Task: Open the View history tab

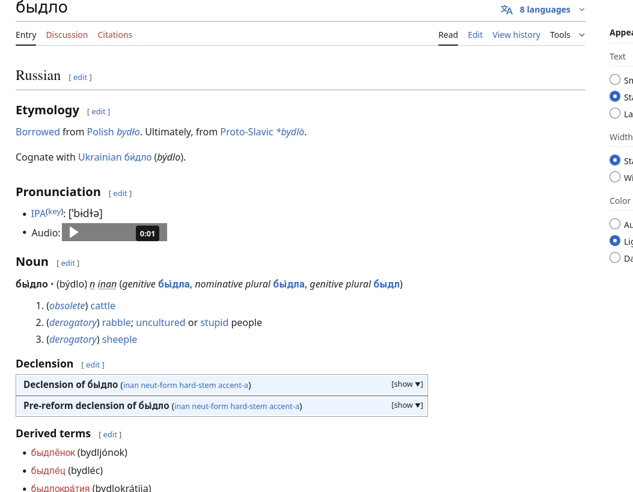Action: (516, 35)
